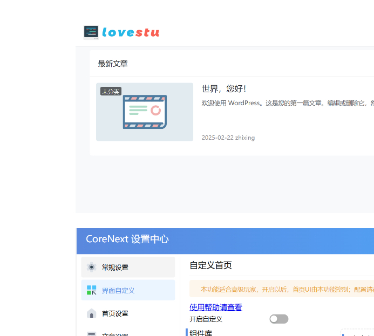This screenshot has width=374, height=336.
Task: Click the lovestu site name text
Action: (131, 32)
